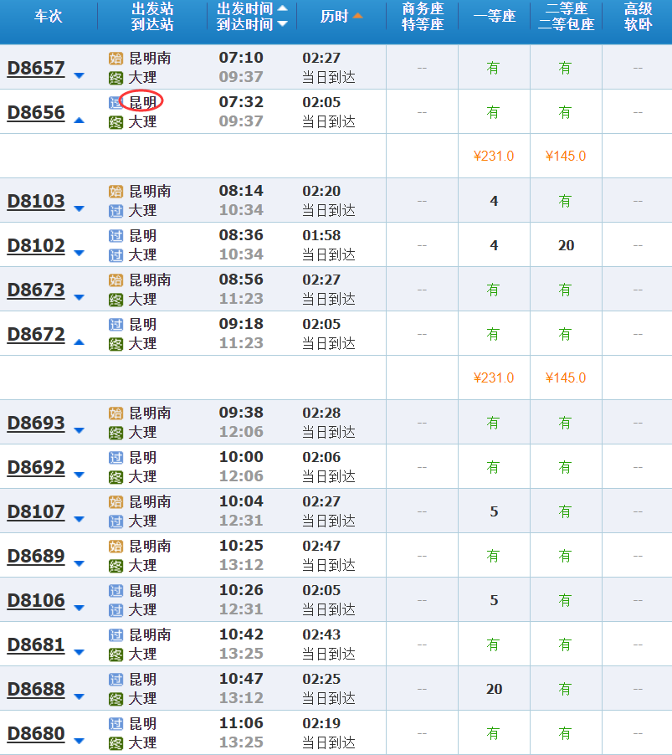
Task: Click the green 终 icon beside 大理 for D8680
Action: coord(115,742)
